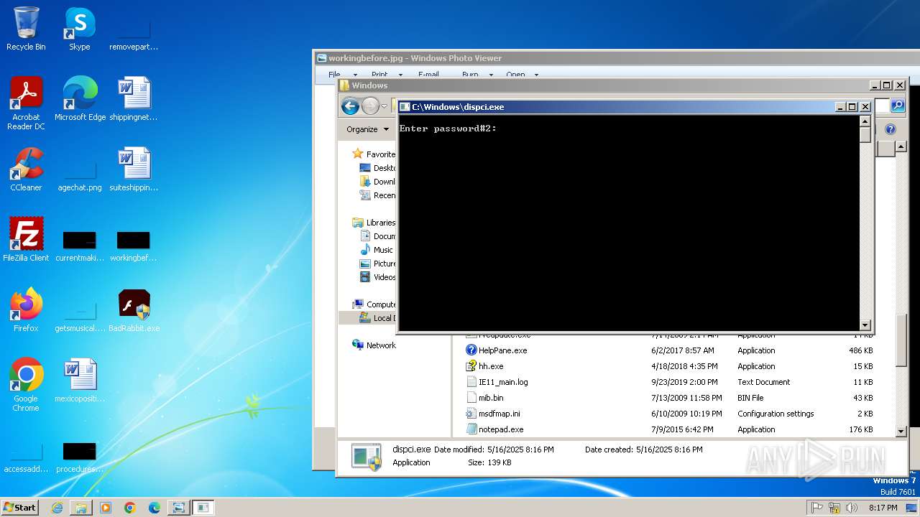920x517 pixels.
Task: Open the Organize dropdown in Explorer
Action: coord(367,129)
